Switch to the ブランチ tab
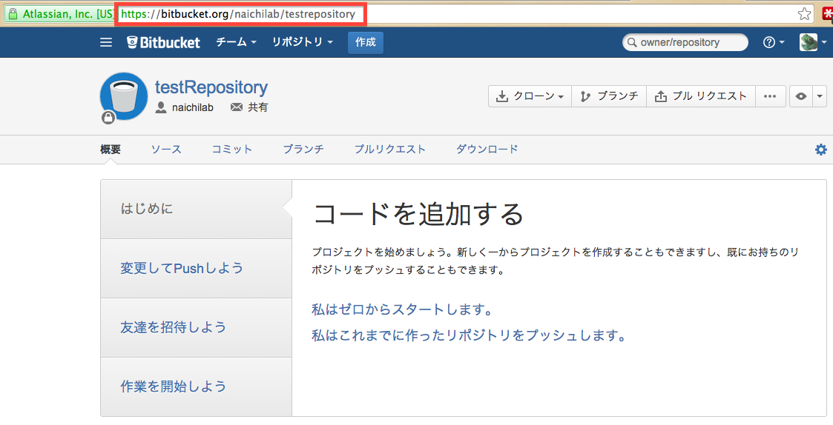The width and height of the screenshot is (833, 425). click(x=303, y=150)
